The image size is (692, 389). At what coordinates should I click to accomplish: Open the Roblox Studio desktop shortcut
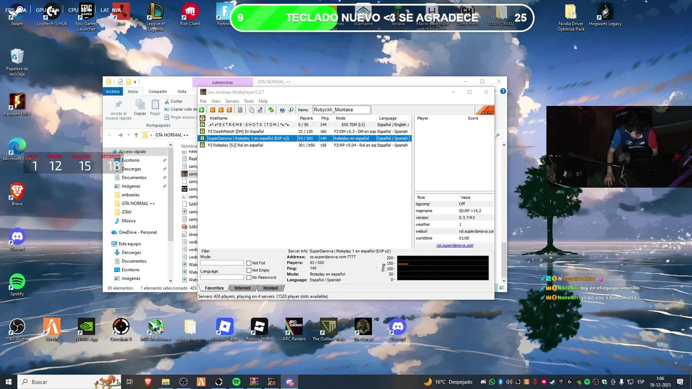coord(259,330)
